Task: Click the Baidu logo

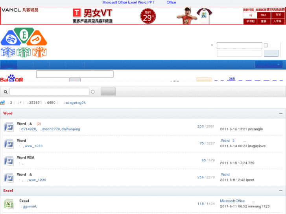Action: 12,78
